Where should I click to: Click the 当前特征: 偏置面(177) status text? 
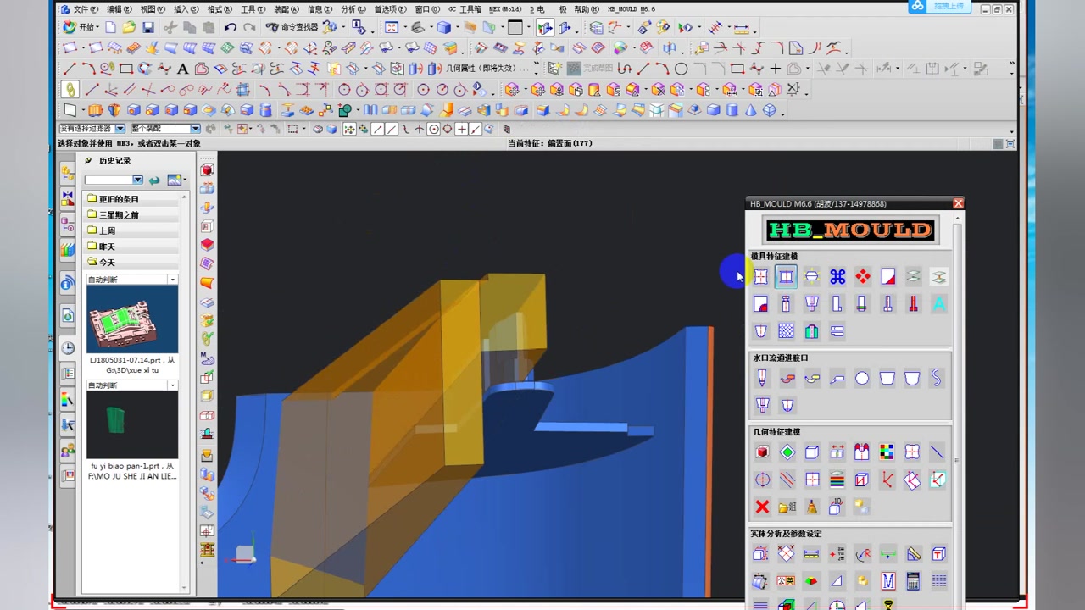point(550,143)
